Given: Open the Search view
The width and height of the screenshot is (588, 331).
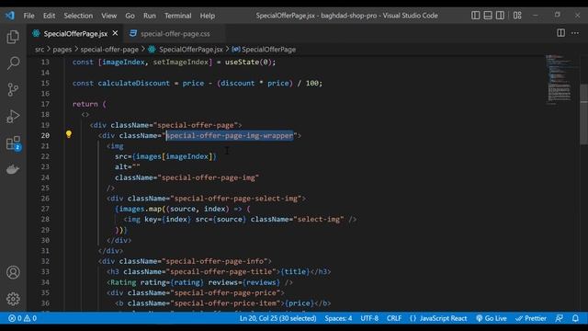Looking at the screenshot, I should (x=13, y=63).
